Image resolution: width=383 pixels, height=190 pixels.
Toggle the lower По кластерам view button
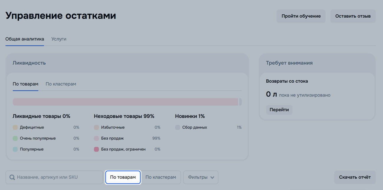[161, 177]
